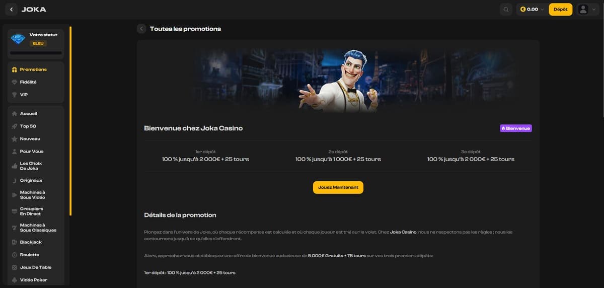
Task: Open the search magnifier icon
Action: [506, 9]
